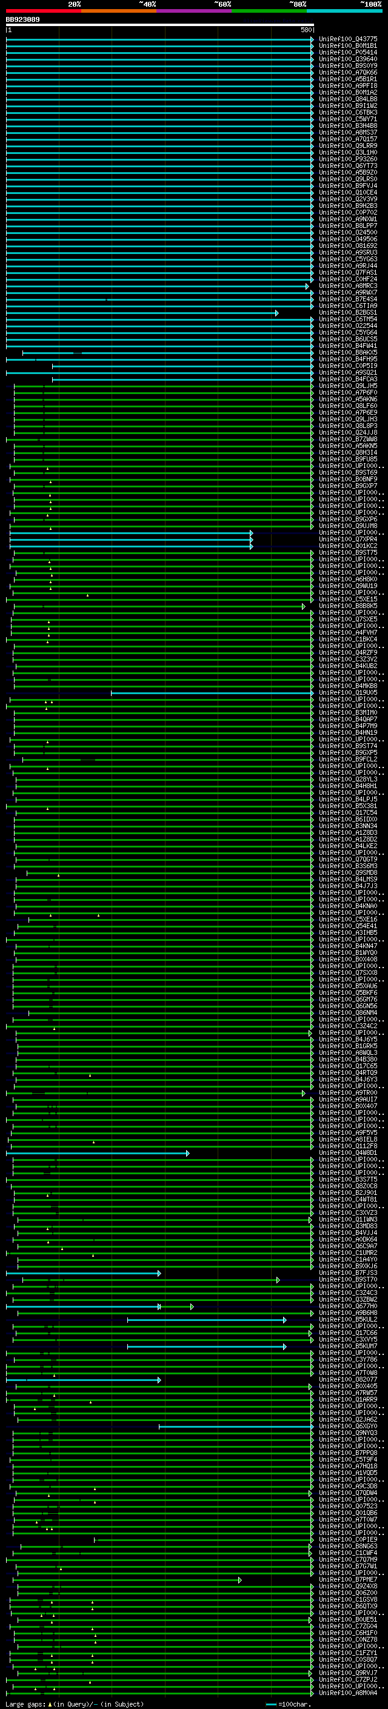Select hit label UniRef100_A6H8K0

tap(348, 579)
